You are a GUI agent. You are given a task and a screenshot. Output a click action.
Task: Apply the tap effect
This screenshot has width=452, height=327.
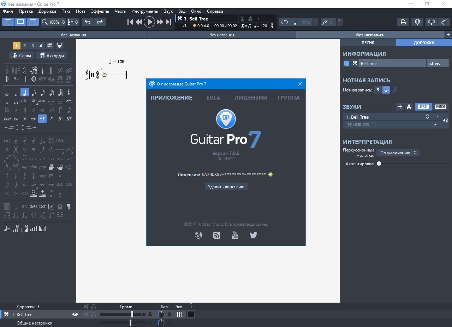(25, 167)
